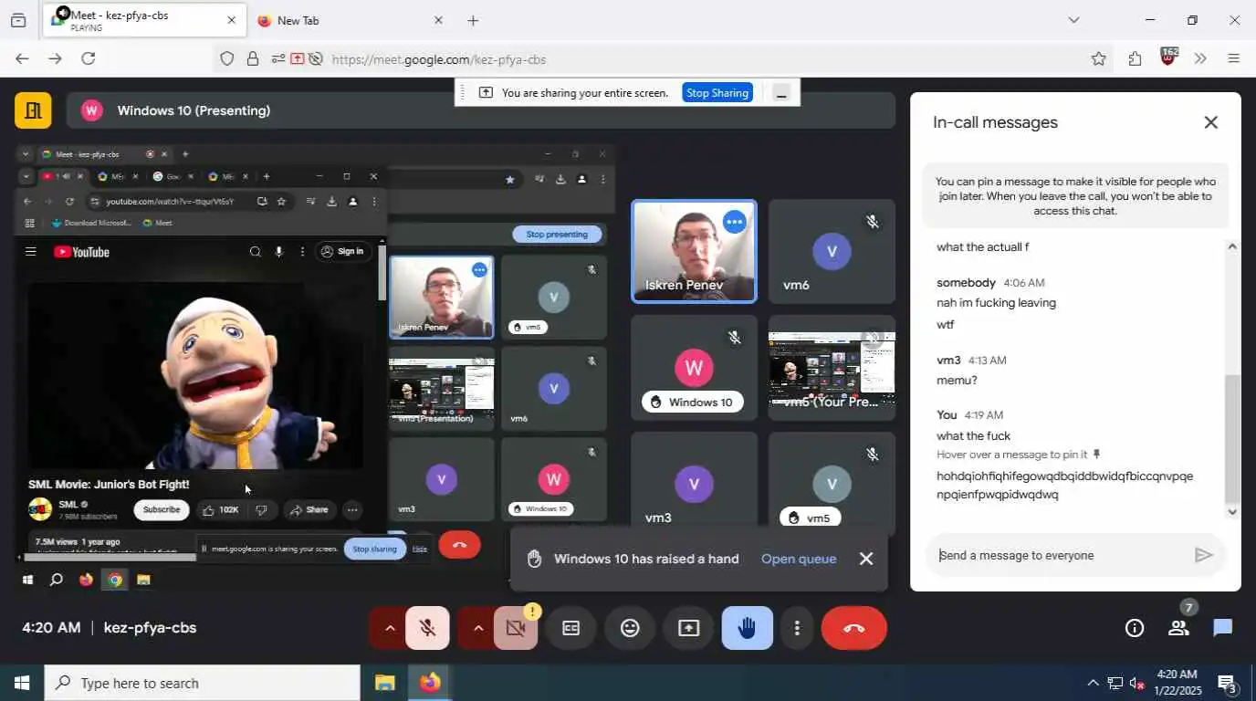Switch to the New Tab browser tab
The height and width of the screenshot is (701, 1256).
click(350, 20)
